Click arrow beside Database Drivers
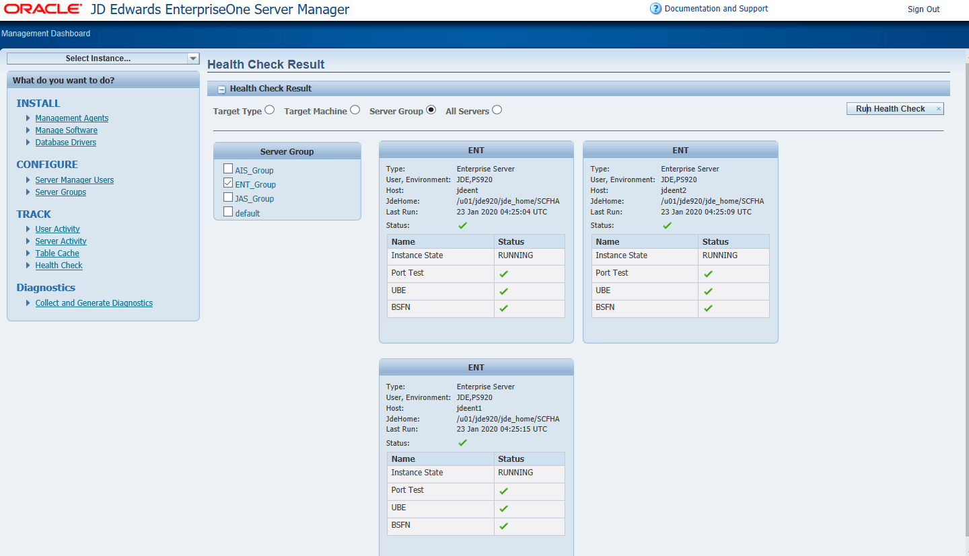The image size is (969, 556). tap(28, 143)
